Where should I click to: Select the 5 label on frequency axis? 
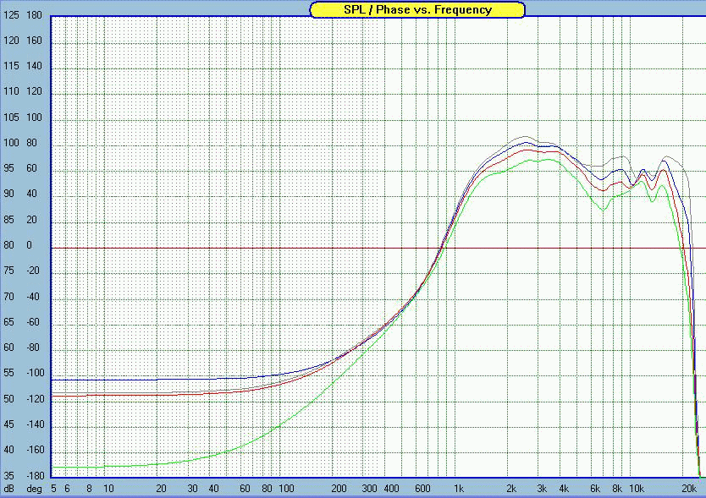53,489
